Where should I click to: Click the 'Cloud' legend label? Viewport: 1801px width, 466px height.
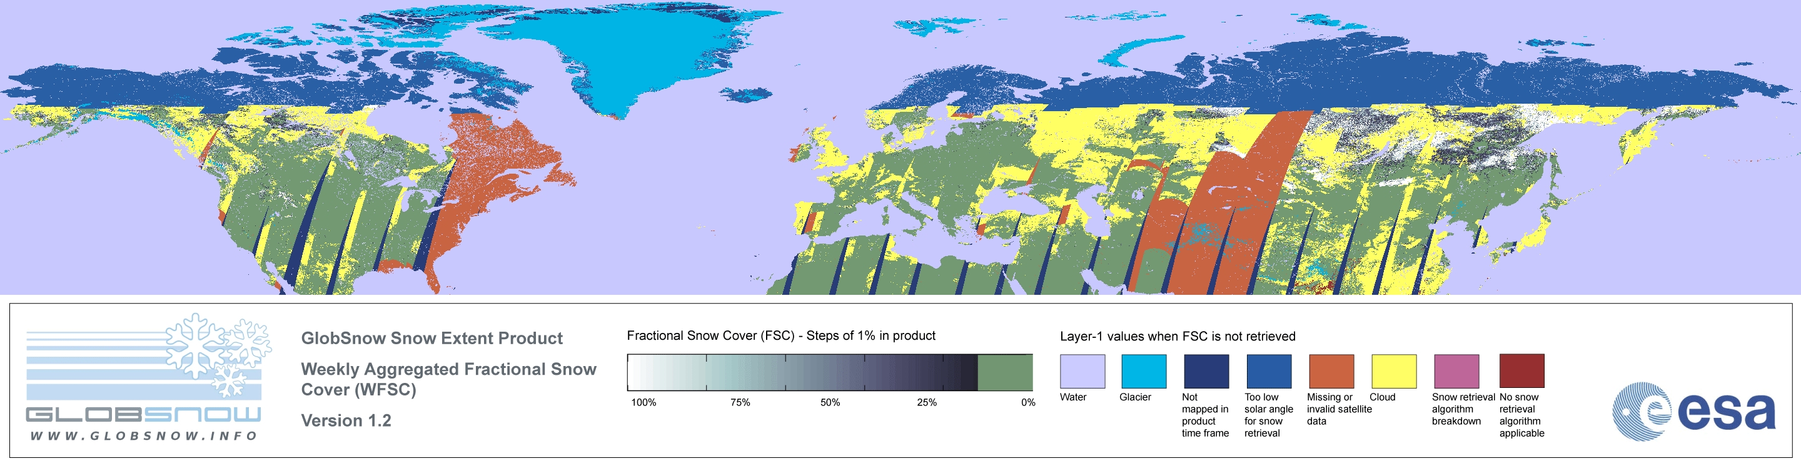point(1382,397)
